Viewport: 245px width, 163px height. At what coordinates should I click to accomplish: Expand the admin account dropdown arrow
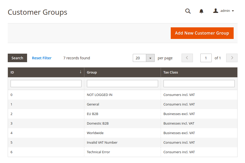(233, 11)
